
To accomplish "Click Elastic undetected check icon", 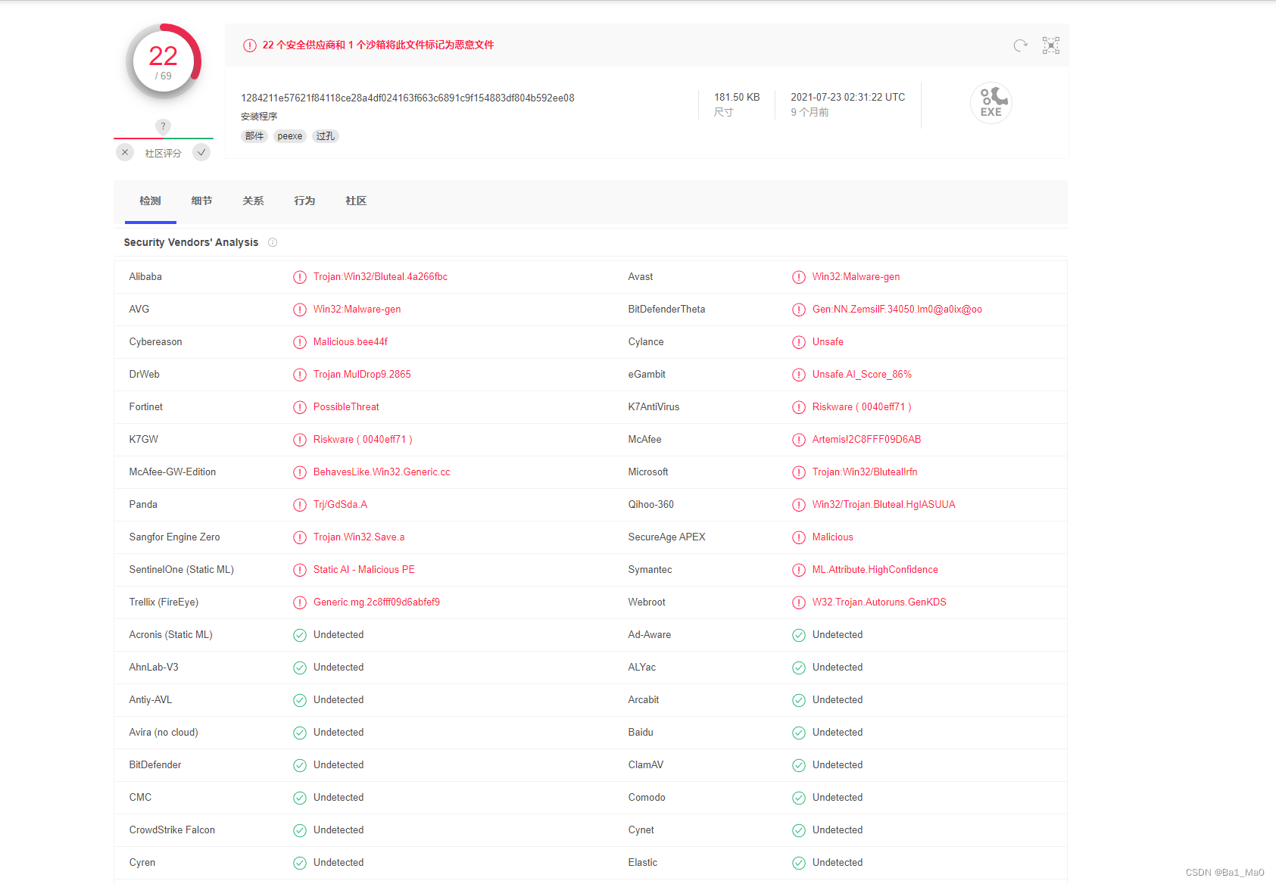I will 799,863.
